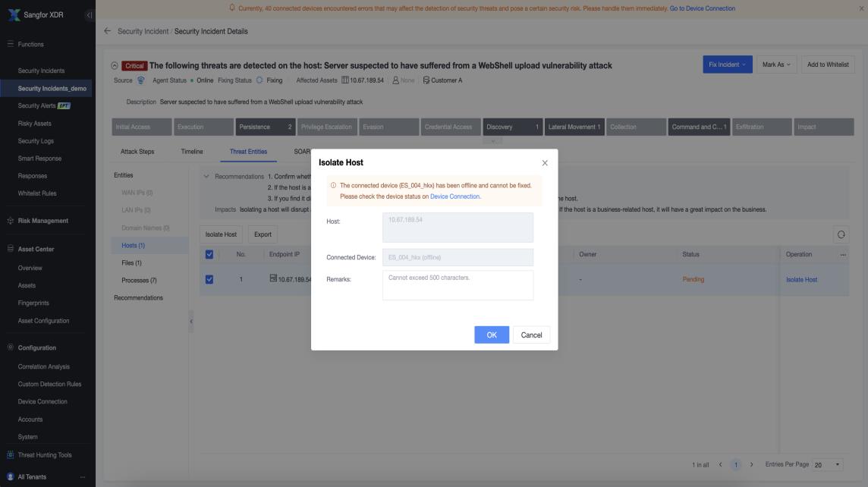Open Whitelist Rules in sidebar
Viewport: 868px width, 487px height.
tap(37, 193)
